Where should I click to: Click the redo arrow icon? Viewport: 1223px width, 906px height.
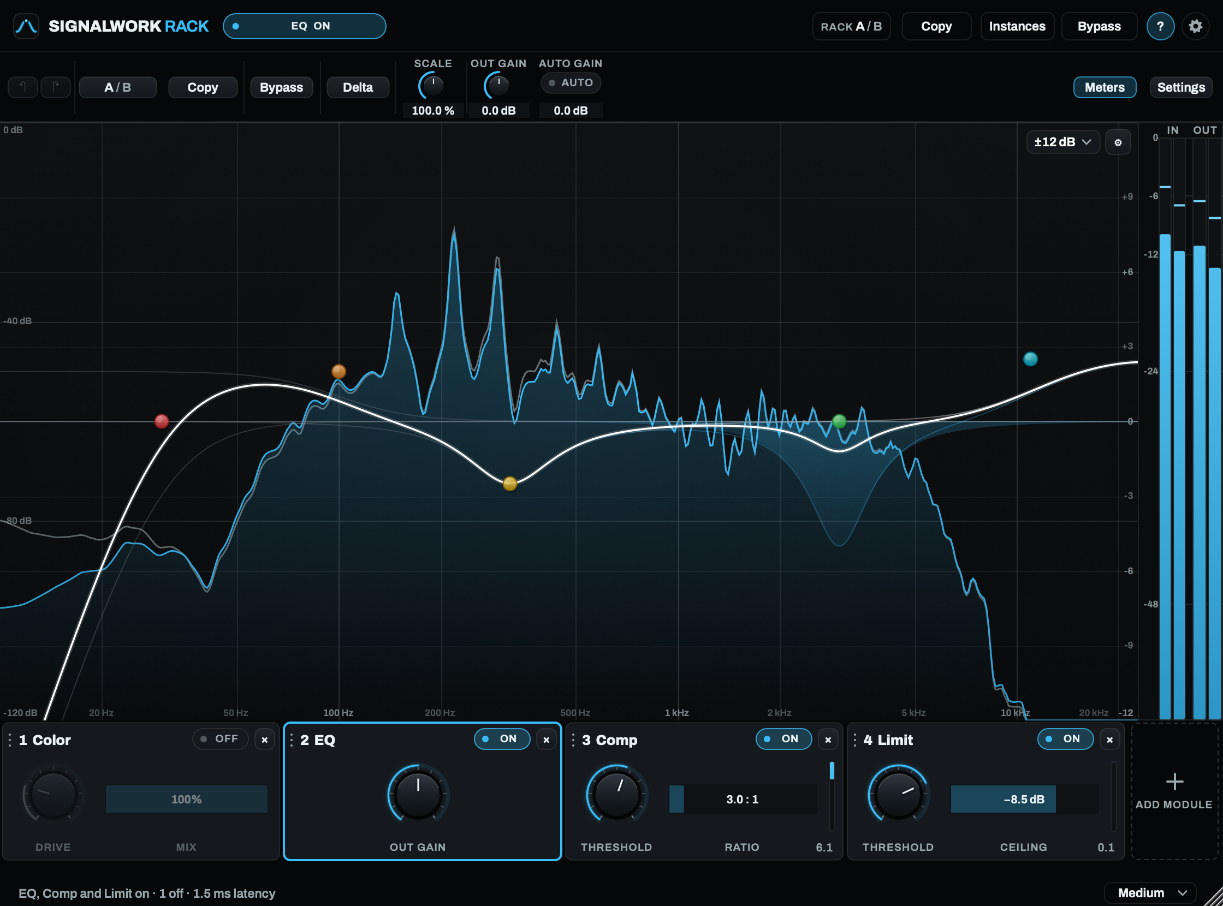(56, 87)
